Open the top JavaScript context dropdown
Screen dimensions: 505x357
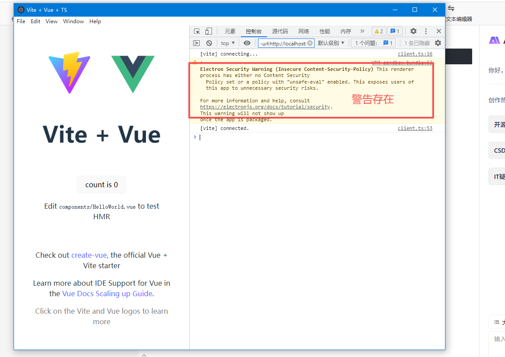(228, 43)
